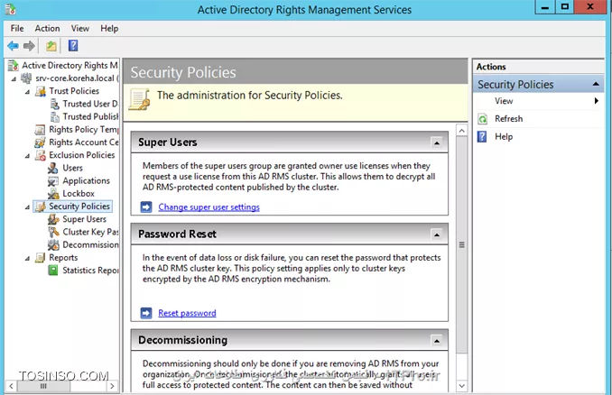
Task: Click the Trusted Publishing Domains icon
Action: pos(54,117)
